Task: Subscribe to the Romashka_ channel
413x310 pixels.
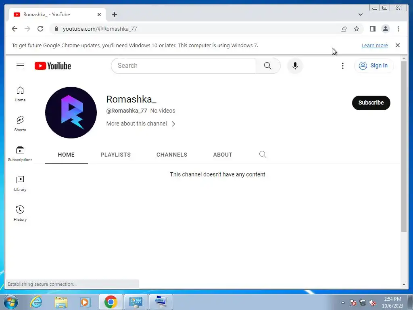Action: click(x=371, y=103)
